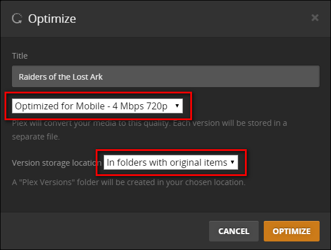Image resolution: width=331 pixels, height=250 pixels.
Task: Click into the Title input field
Action: (166, 76)
